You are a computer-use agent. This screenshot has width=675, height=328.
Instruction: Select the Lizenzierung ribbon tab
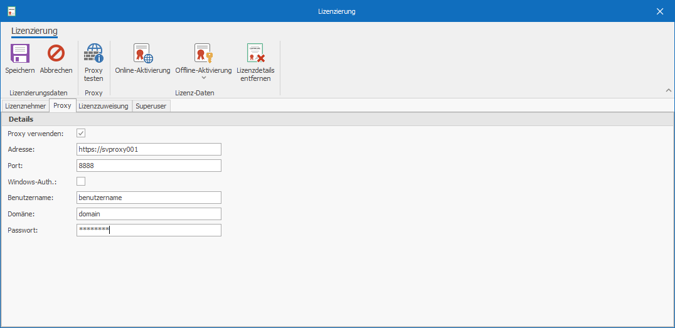(x=35, y=31)
